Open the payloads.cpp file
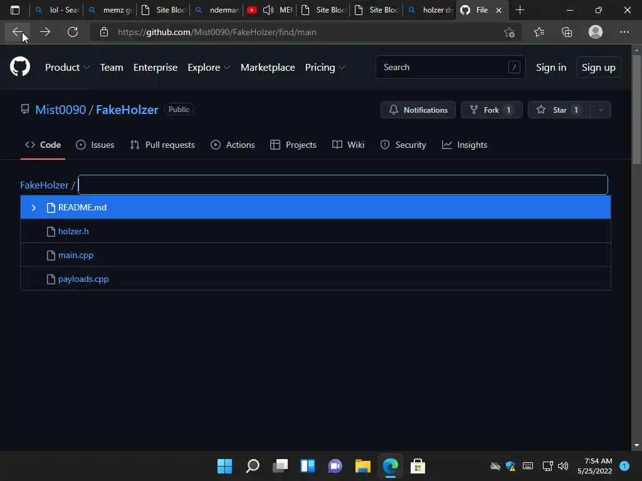642x481 pixels. point(83,279)
